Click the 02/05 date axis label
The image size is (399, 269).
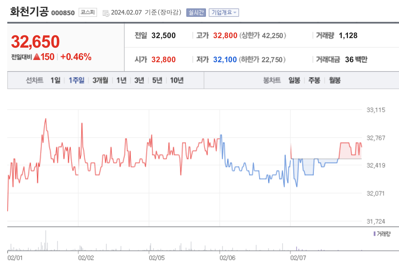coord(157,258)
